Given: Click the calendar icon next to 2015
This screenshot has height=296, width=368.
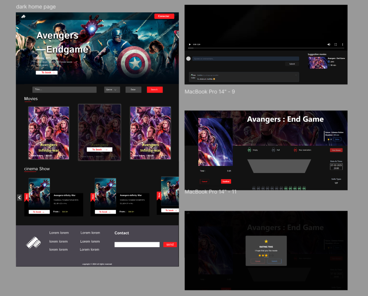Looking at the screenshot, I should point(329,62).
